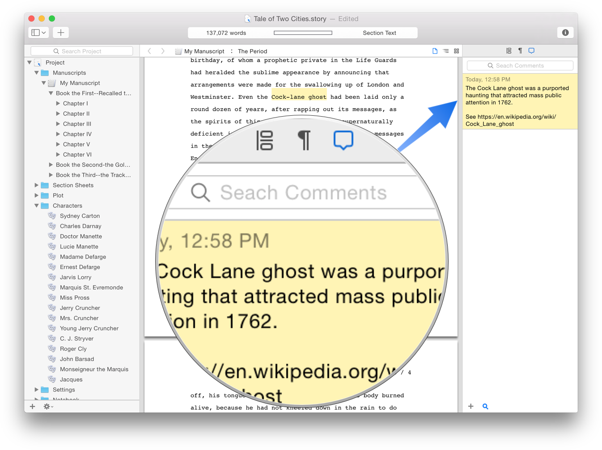Collapse Book the First triangle
This screenshot has height=450, width=602.
(51, 93)
